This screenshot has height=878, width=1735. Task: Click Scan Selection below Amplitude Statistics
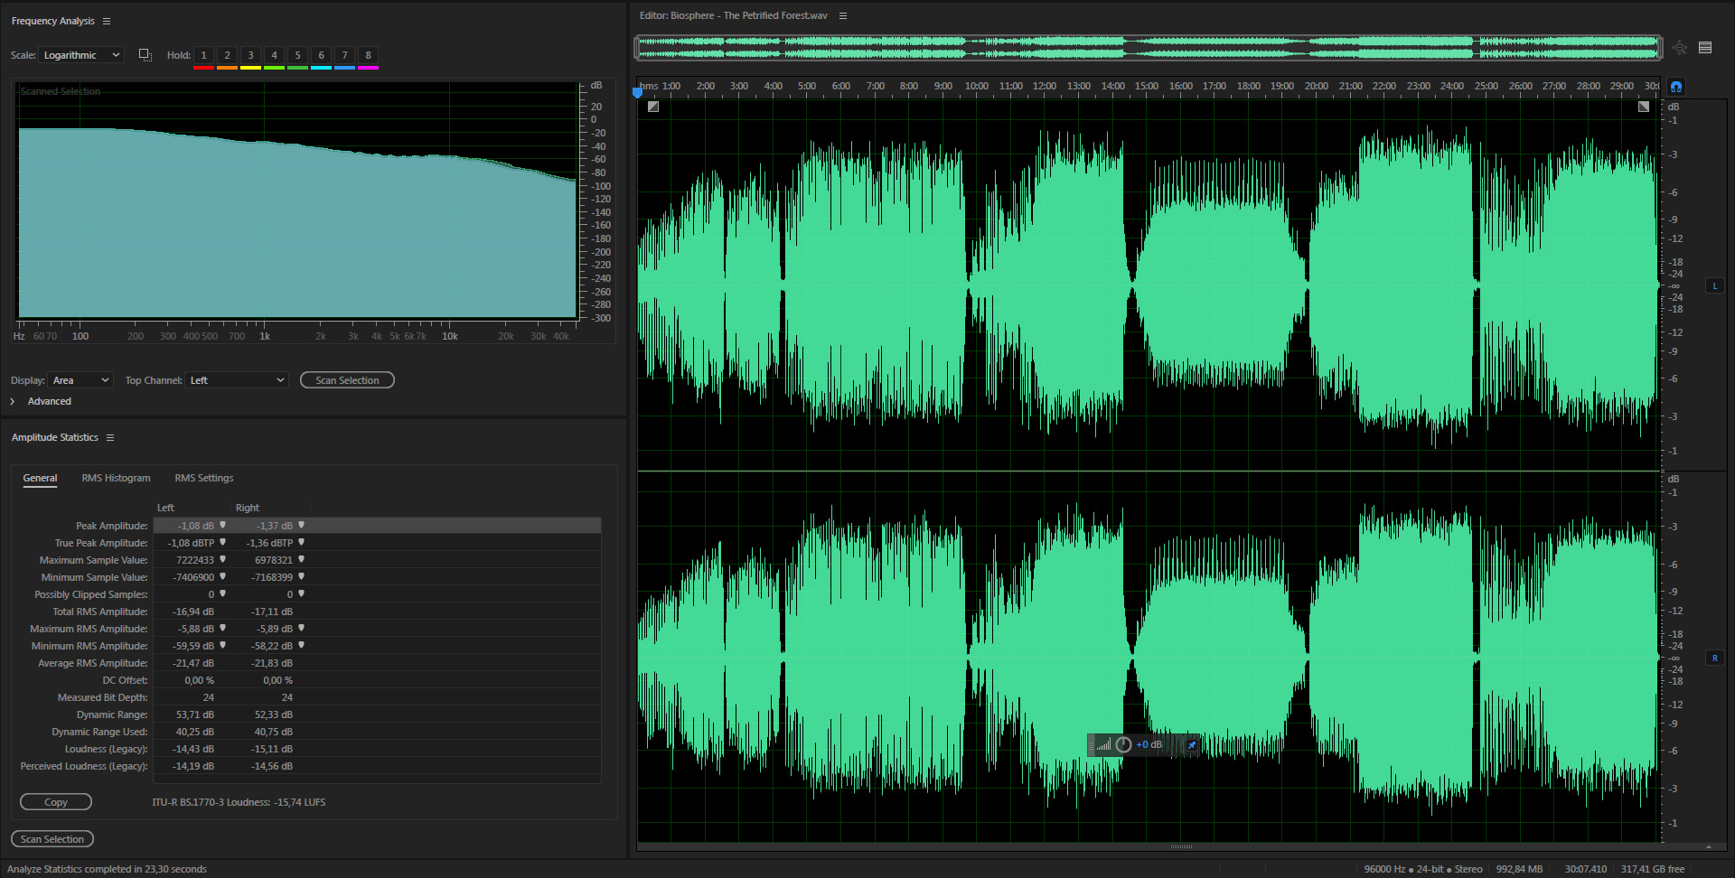pyautogui.click(x=52, y=839)
